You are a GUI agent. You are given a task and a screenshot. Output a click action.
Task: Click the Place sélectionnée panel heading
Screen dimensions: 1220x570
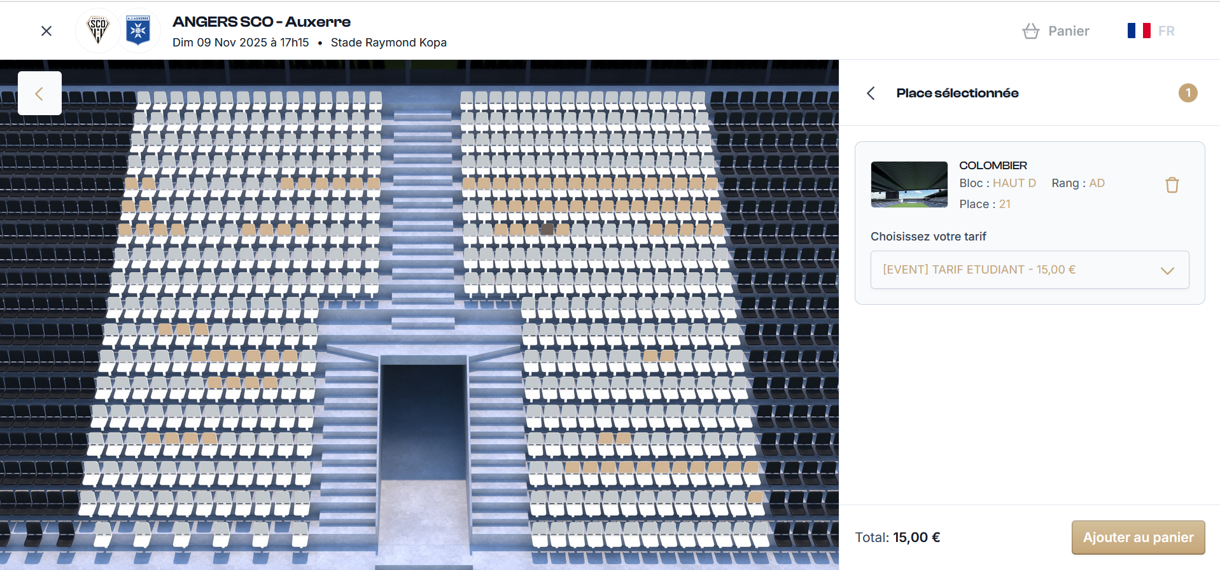pyautogui.click(x=957, y=94)
